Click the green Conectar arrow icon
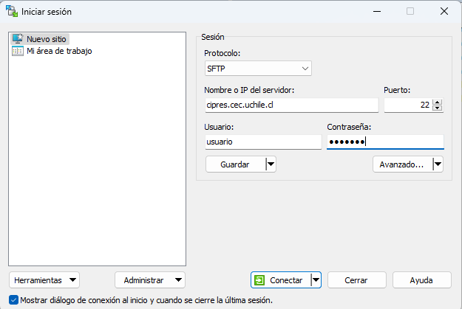Image resolution: width=462 pixels, height=309 pixels. [259, 280]
